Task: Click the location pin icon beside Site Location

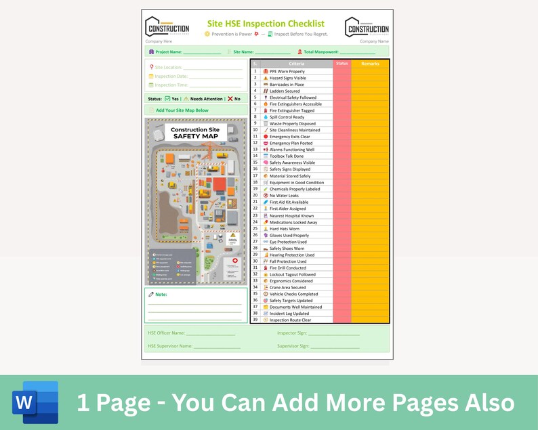Action: [151, 67]
